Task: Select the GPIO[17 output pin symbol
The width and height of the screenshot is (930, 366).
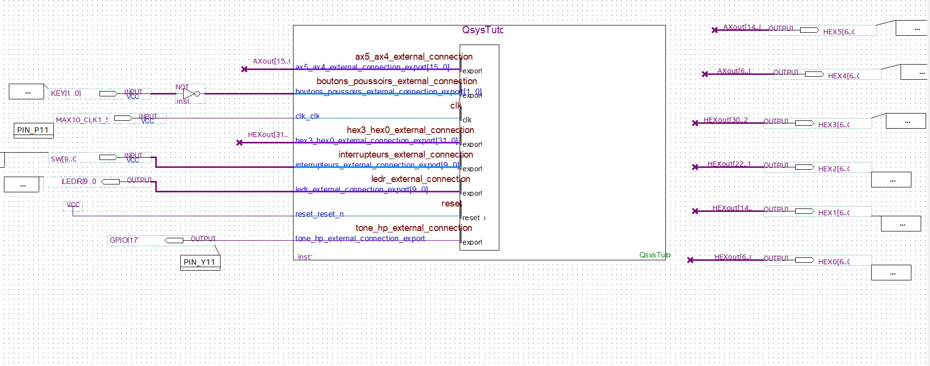Action: pos(174,240)
